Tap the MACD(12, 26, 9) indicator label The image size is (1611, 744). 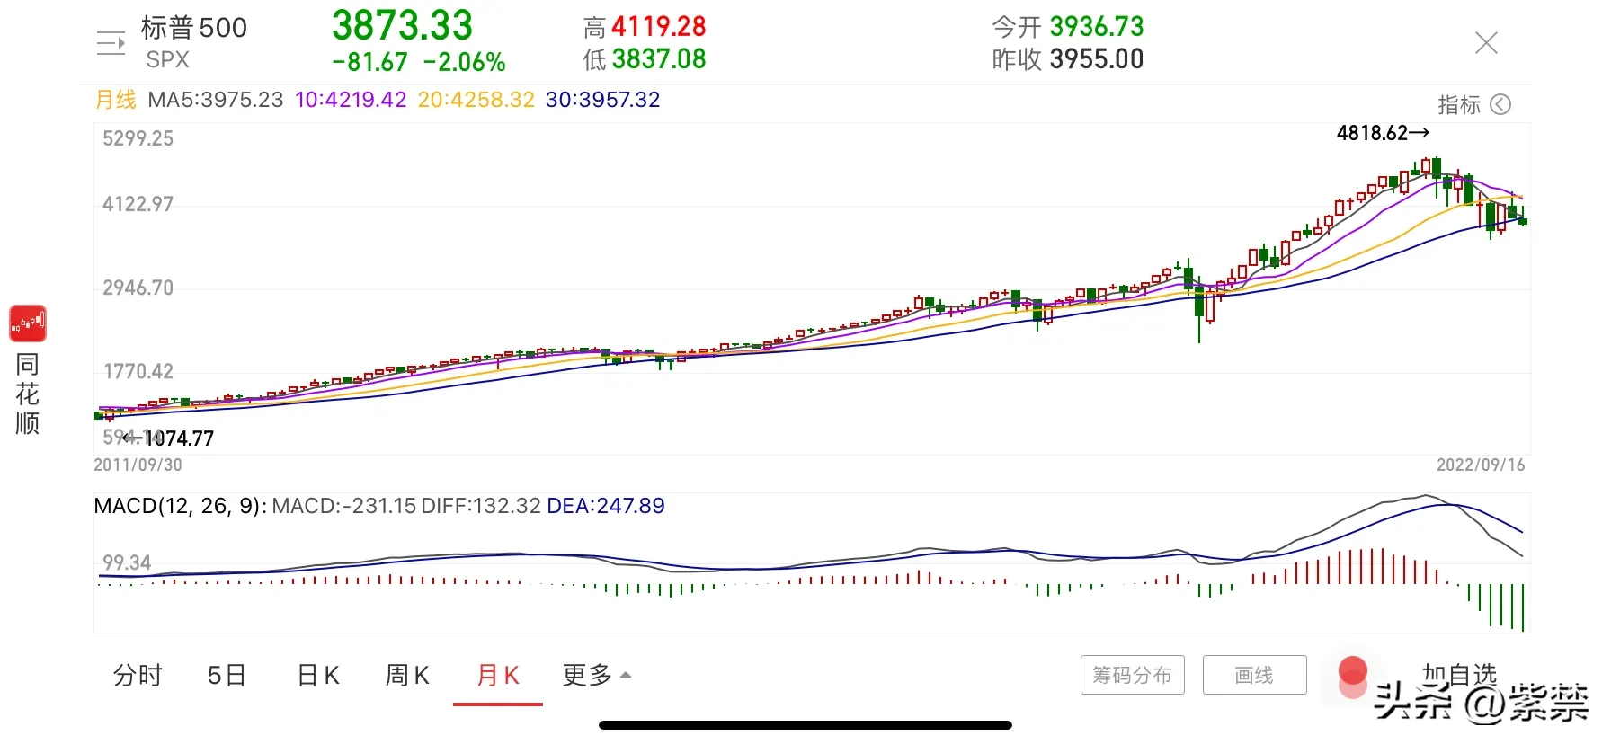tap(180, 506)
